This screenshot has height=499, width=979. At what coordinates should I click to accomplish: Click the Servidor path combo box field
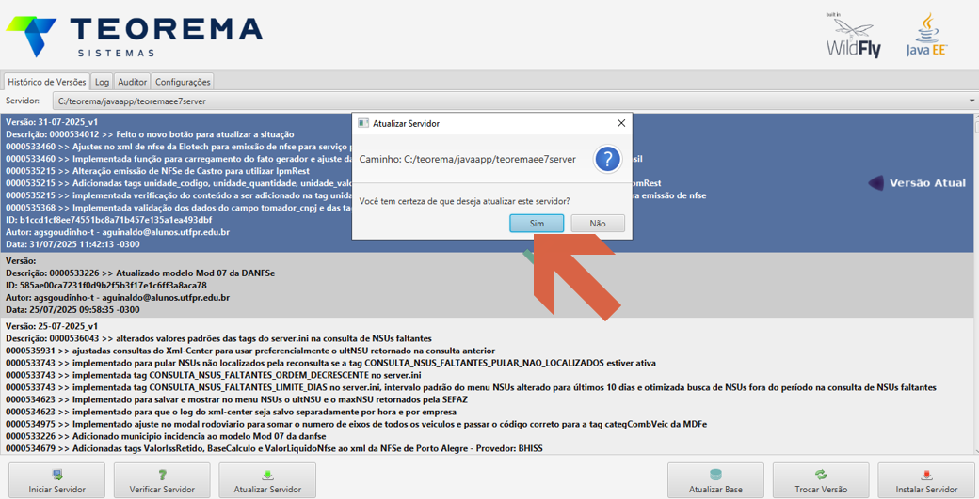point(515,101)
